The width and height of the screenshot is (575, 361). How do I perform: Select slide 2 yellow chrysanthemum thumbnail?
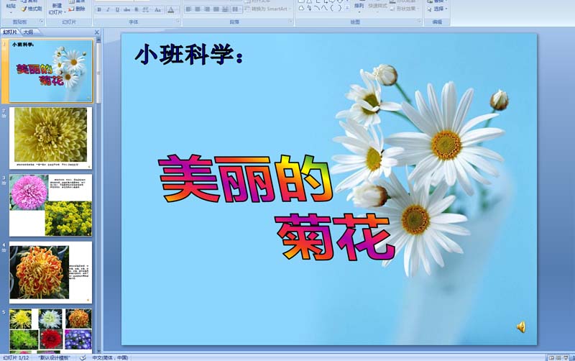click(x=50, y=138)
